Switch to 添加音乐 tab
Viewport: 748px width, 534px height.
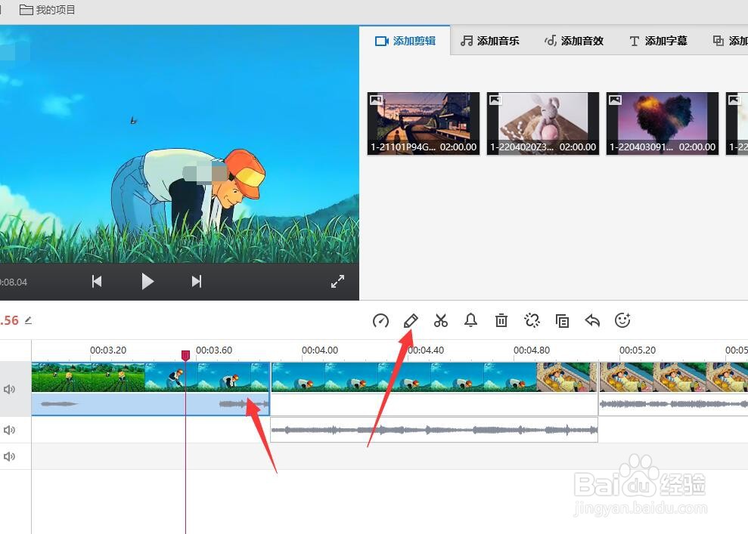pos(490,41)
